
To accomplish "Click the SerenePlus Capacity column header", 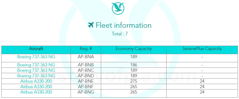I will 202,50.
